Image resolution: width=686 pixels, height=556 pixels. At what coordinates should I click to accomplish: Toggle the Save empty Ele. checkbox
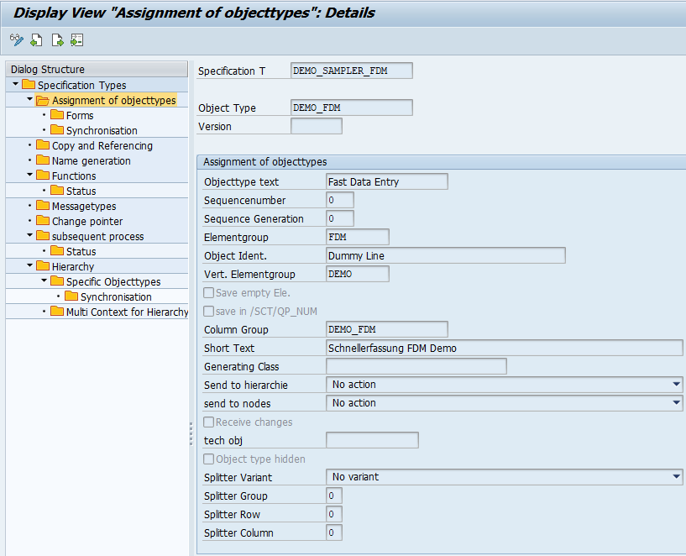pos(209,293)
